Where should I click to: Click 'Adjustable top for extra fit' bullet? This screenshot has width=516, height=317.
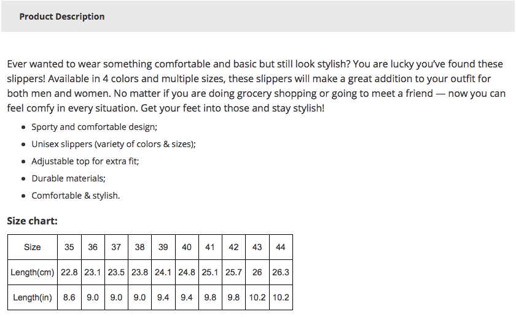pos(85,161)
